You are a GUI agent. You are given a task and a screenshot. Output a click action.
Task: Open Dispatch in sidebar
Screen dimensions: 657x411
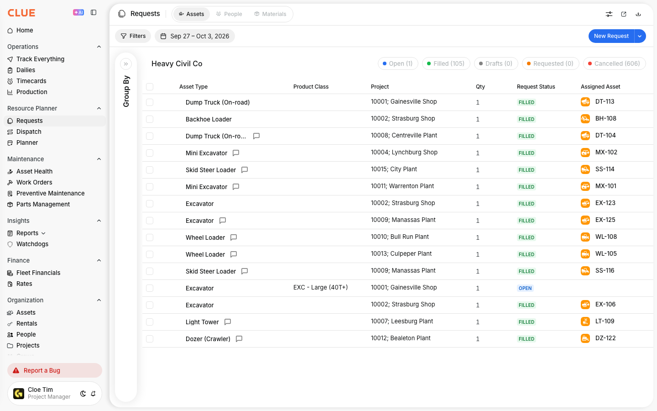coord(29,132)
